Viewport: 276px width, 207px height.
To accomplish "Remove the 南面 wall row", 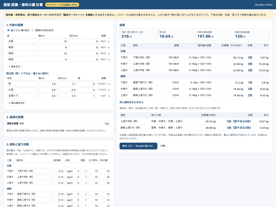I will coord(109,54).
